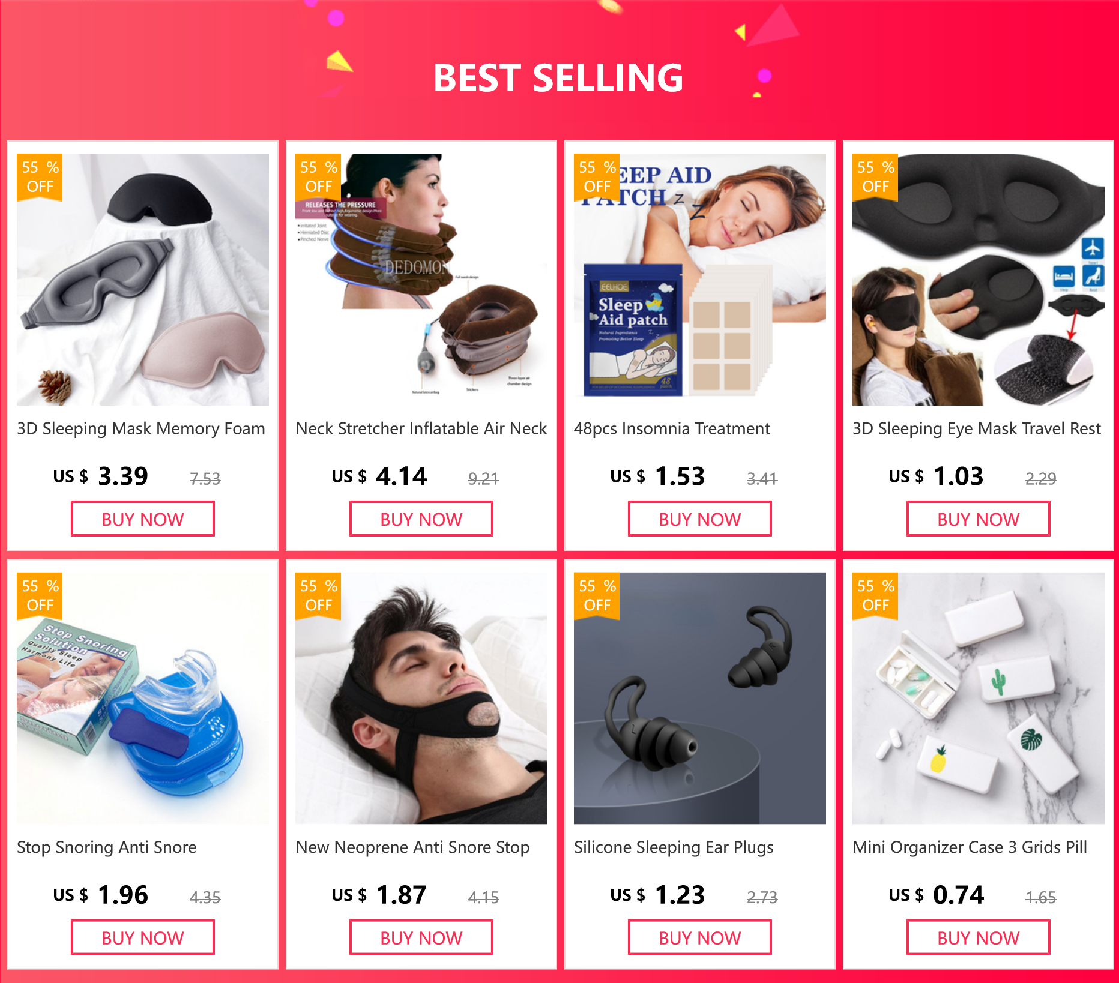
Task: Buy the Stop Snoring Anti Snore mouthpiece
Action: pyautogui.click(x=143, y=937)
